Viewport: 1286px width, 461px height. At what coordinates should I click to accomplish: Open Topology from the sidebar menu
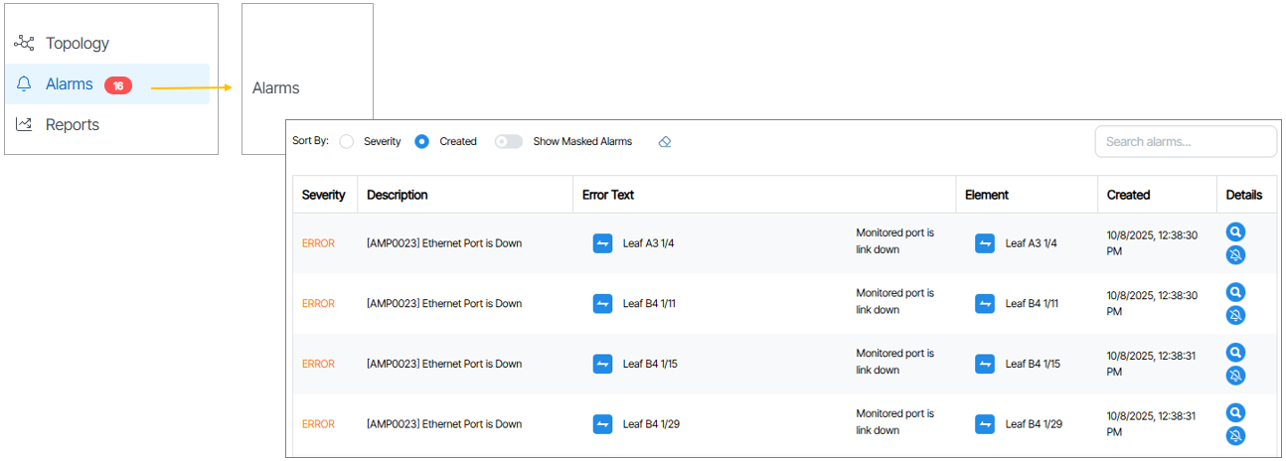(77, 44)
